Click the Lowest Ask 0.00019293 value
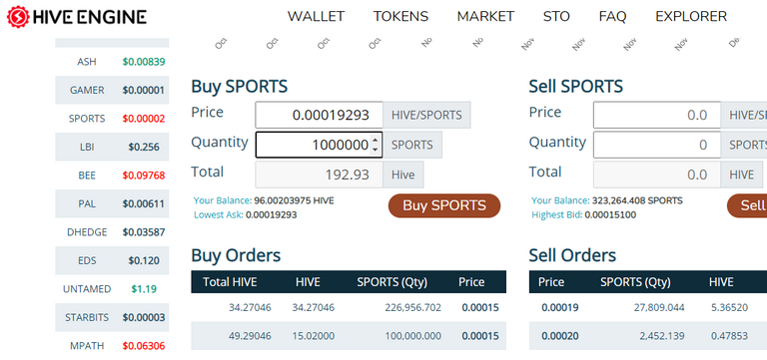This screenshot has width=767, height=360. pyautogui.click(x=271, y=215)
